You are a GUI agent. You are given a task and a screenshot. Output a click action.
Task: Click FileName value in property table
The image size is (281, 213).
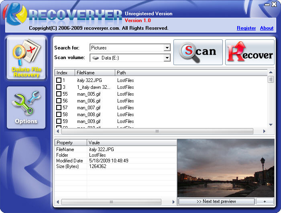101,150
